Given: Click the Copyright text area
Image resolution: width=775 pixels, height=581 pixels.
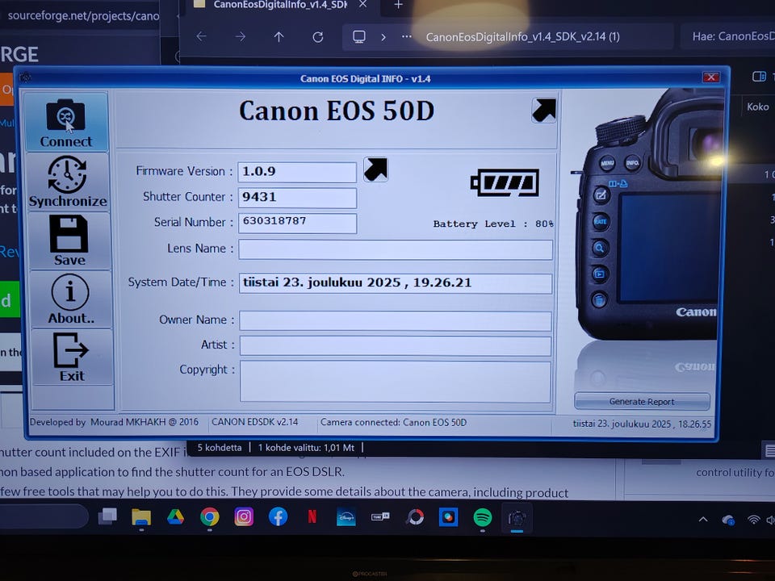Looking at the screenshot, I should coord(396,382).
